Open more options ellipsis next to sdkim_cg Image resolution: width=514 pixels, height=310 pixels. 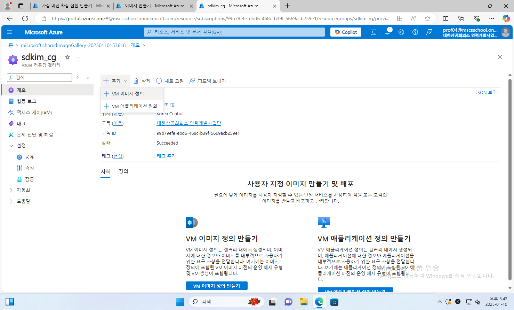click(x=79, y=57)
